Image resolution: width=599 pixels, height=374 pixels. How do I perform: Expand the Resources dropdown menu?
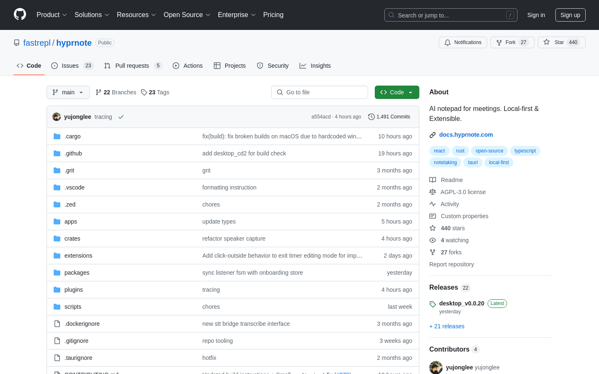pos(136,15)
